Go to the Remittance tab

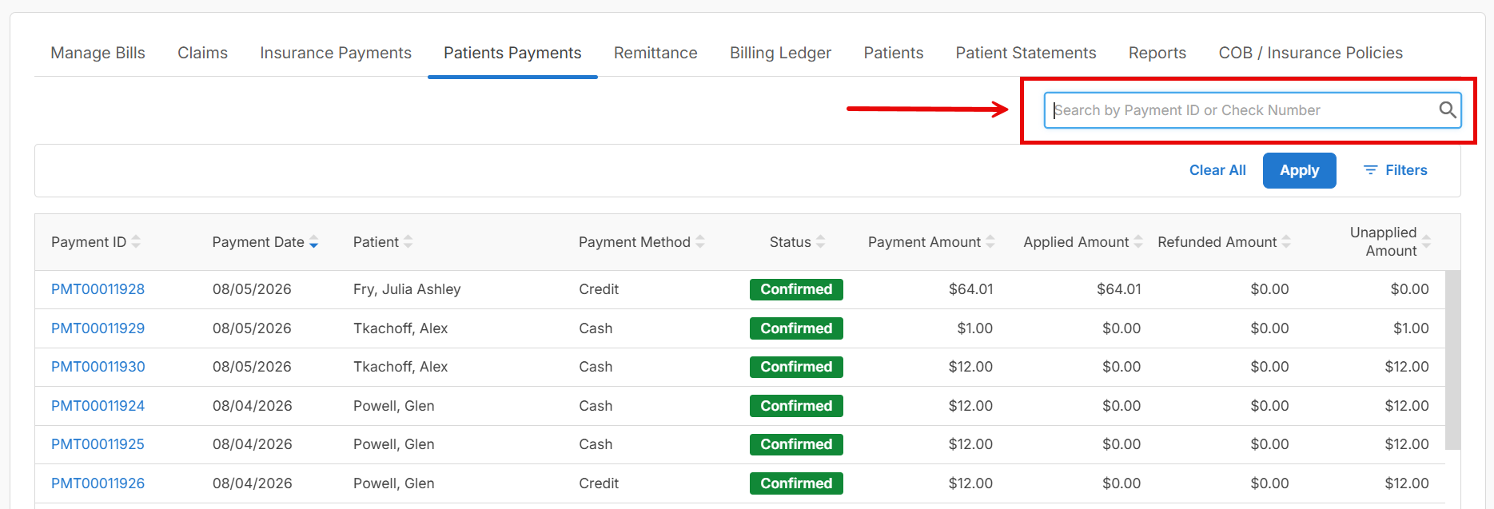coord(655,53)
